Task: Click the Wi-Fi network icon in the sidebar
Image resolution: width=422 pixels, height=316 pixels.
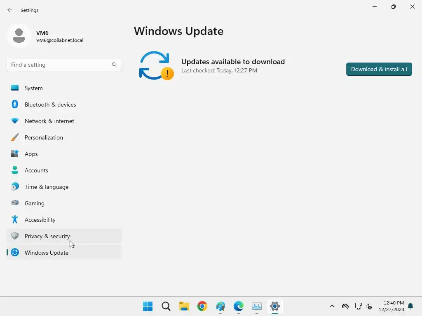Action: pos(15,121)
